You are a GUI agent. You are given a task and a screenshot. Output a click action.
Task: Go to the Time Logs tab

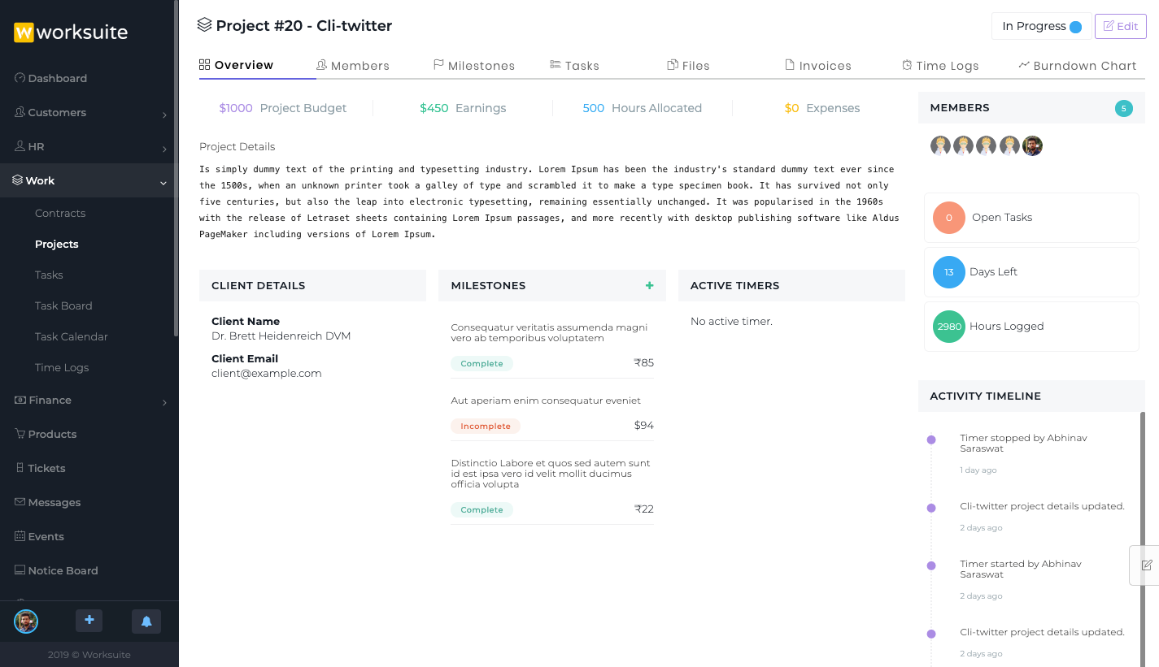coord(939,66)
